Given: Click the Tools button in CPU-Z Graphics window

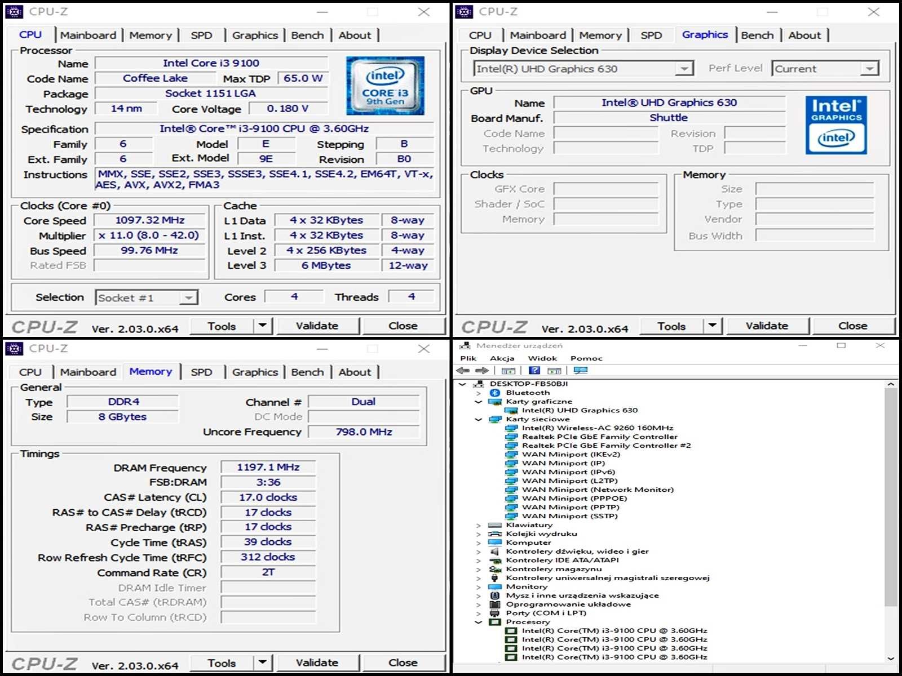Looking at the screenshot, I should [x=671, y=326].
